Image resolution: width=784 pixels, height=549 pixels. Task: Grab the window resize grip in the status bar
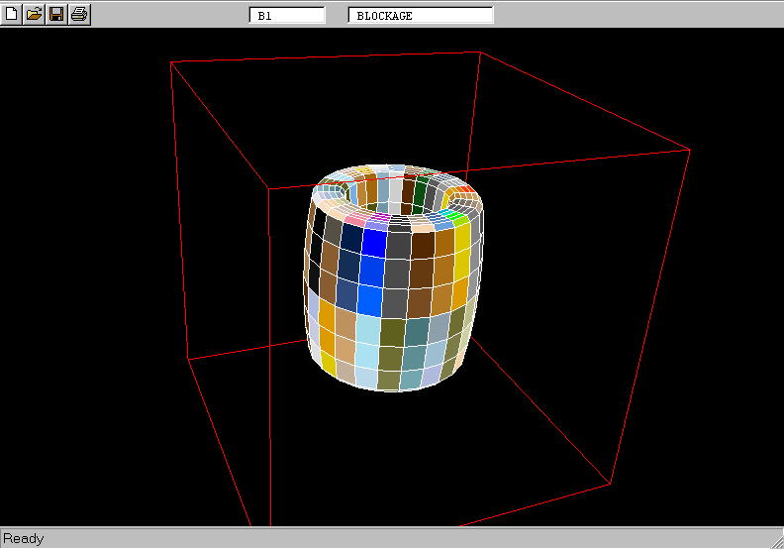[x=775, y=540]
